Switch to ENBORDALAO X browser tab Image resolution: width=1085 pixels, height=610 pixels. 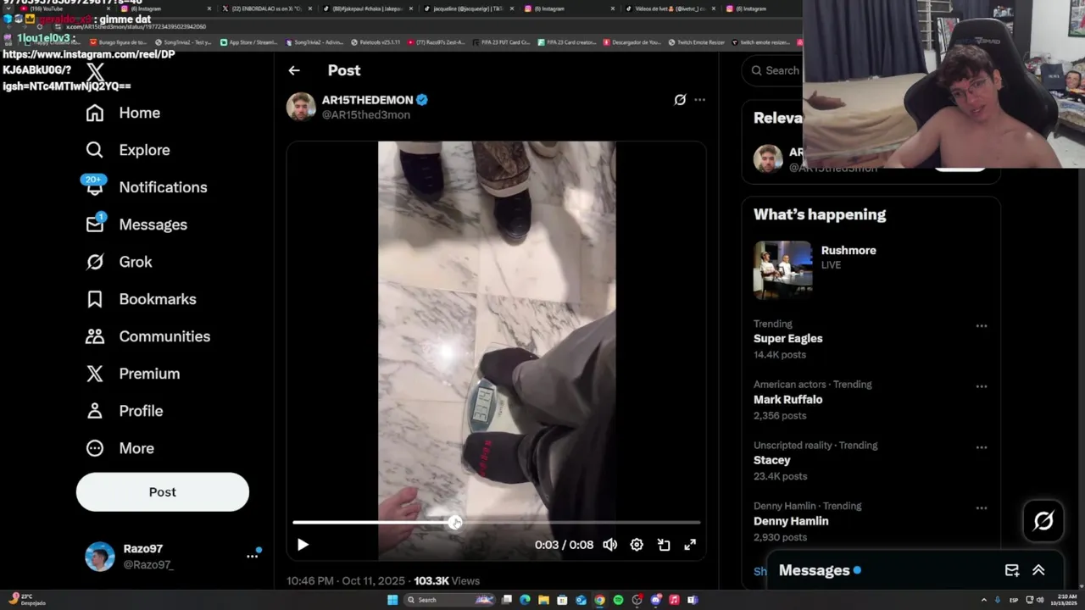pyautogui.click(x=267, y=8)
